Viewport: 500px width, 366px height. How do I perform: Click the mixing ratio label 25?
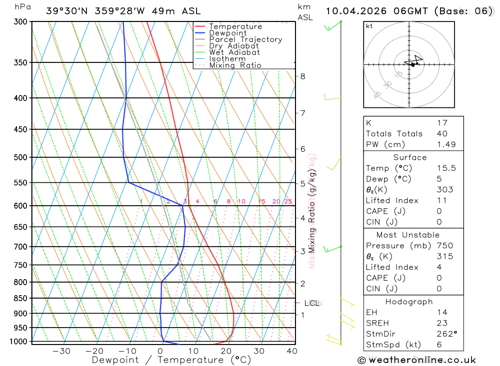click(288, 202)
